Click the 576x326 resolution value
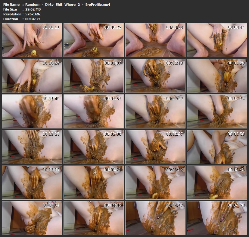Screen dimensions: 249x237 [33, 14]
